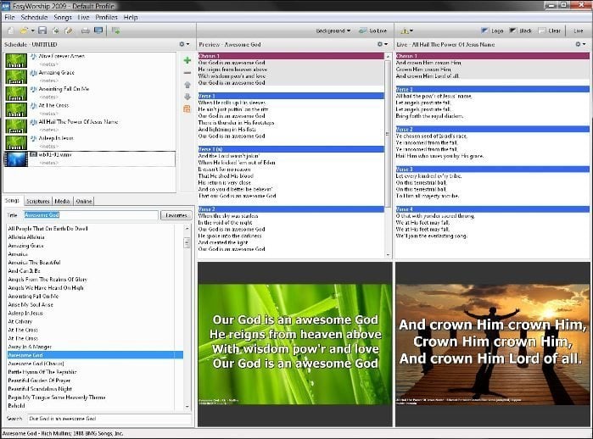The width and height of the screenshot is (593, 439).
Task: Select Alive Forever Amen thumbnail in schedule
Action: coord(16,60)
